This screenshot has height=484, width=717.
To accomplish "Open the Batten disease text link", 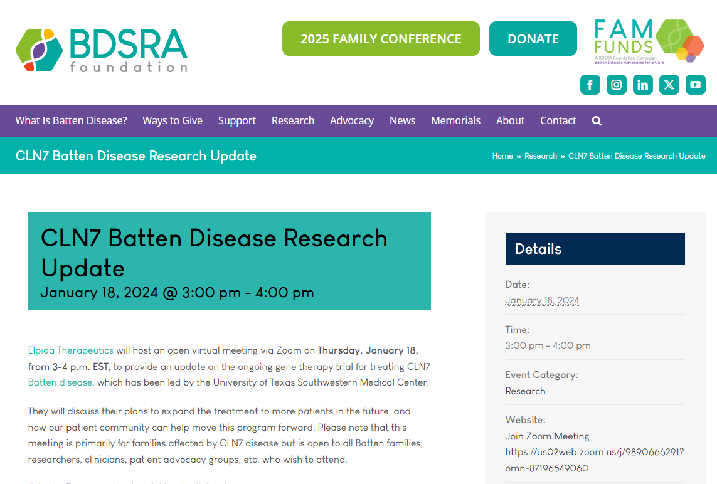I will click(x=60, y=382).
